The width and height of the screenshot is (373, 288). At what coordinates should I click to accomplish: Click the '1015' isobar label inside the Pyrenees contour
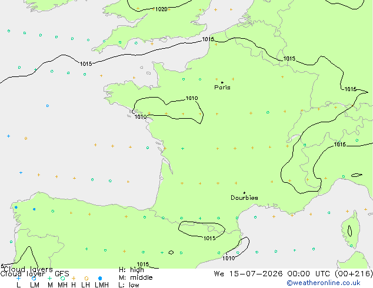[x=209, y=238]
